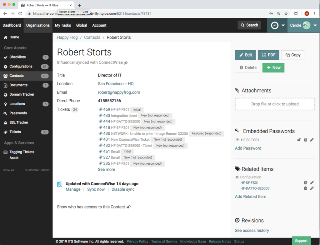Click the lock beside 'Show who has access'
This screenshot has width=320, height=245.
[x=128, y=207]
